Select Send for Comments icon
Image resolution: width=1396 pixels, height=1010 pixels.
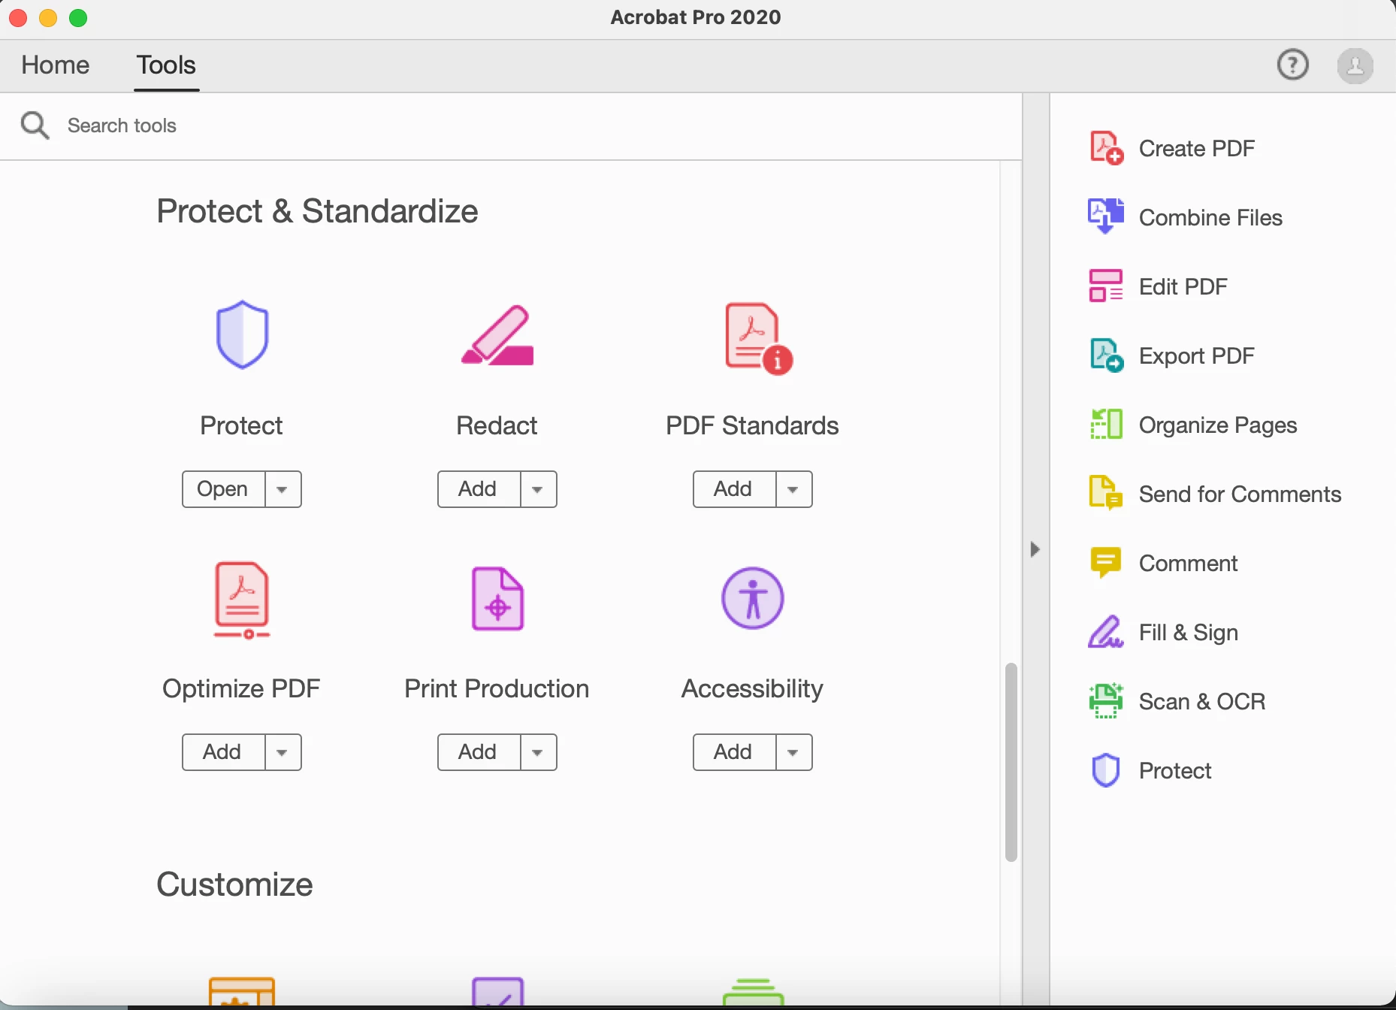click(1106, 494)
